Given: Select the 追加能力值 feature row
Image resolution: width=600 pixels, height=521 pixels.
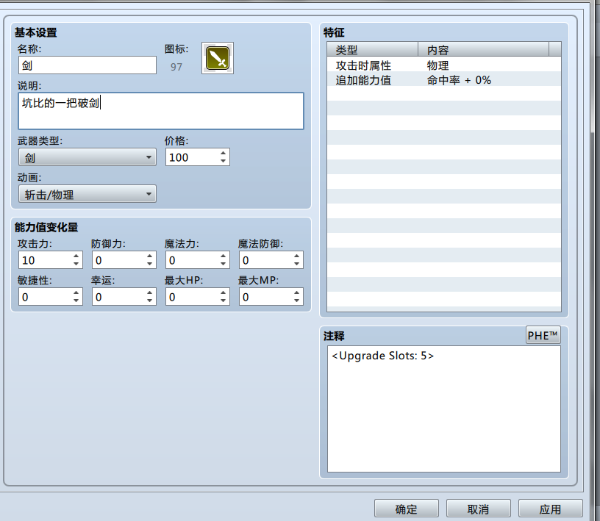Looking at the screenshot, I should [444, 80].
